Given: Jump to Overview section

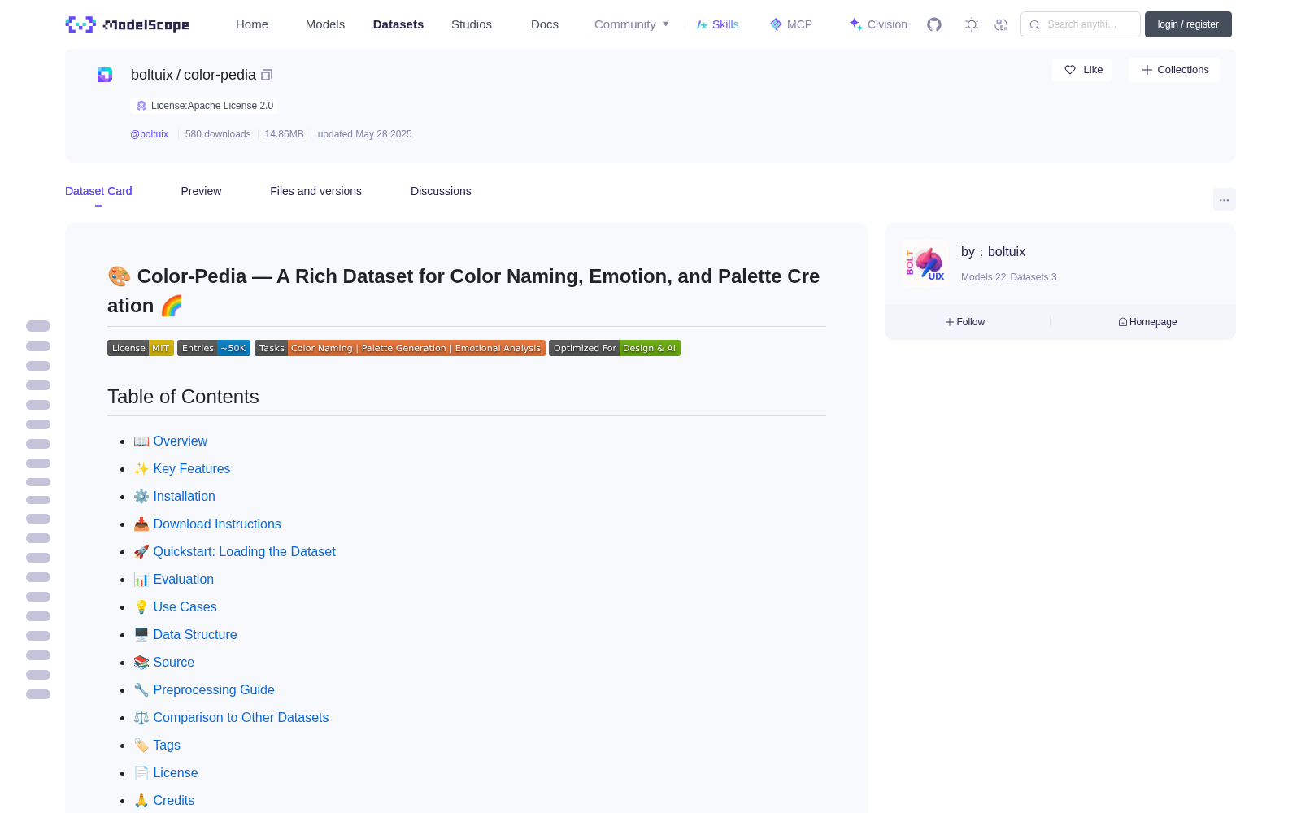Looking at the screenshot, I should [180, 441].
